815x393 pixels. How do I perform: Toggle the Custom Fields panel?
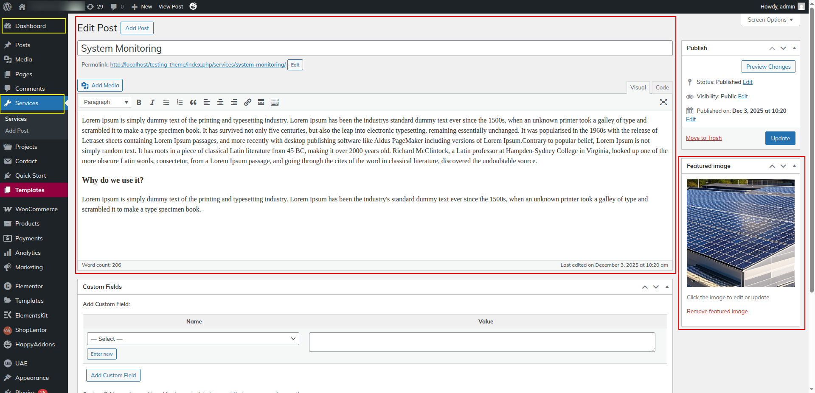pos(667,287)
